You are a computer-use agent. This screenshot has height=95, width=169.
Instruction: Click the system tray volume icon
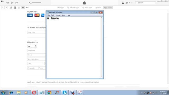[156, 93]
